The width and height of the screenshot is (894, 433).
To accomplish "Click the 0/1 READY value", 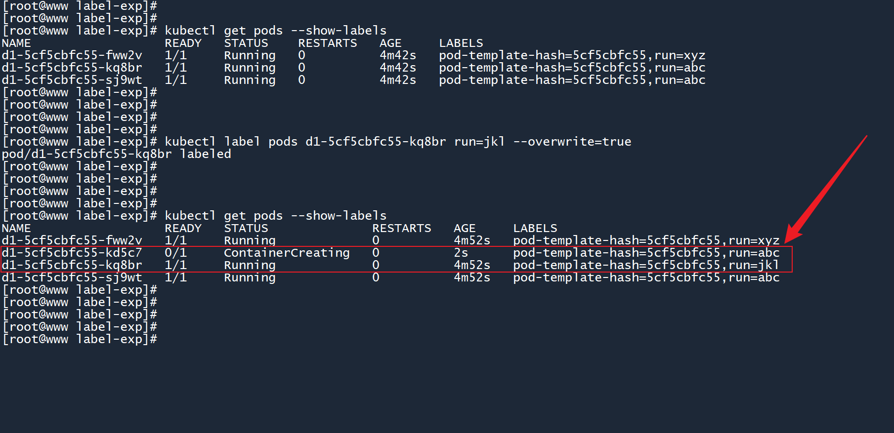I will pyautogui.click(x=175, y=253).
